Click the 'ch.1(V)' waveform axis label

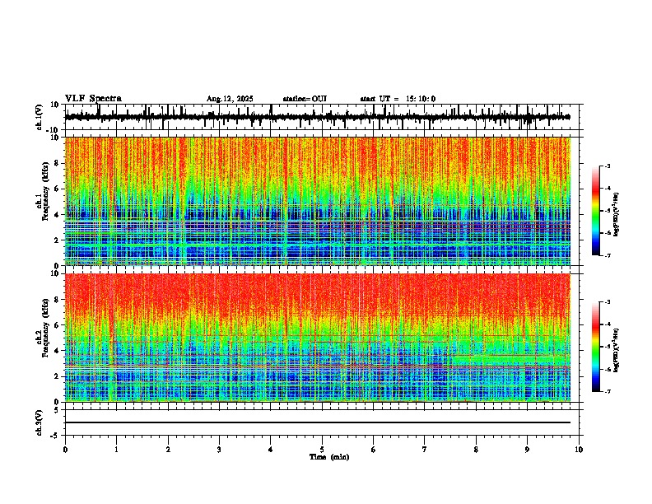(x=40, y=117)
